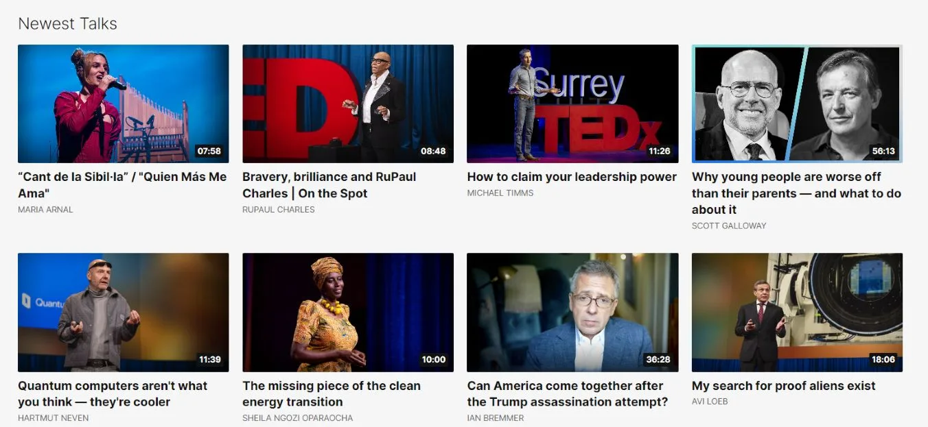
Task: Open "Why young people are worse off" title
Action: tap(796, 193)
